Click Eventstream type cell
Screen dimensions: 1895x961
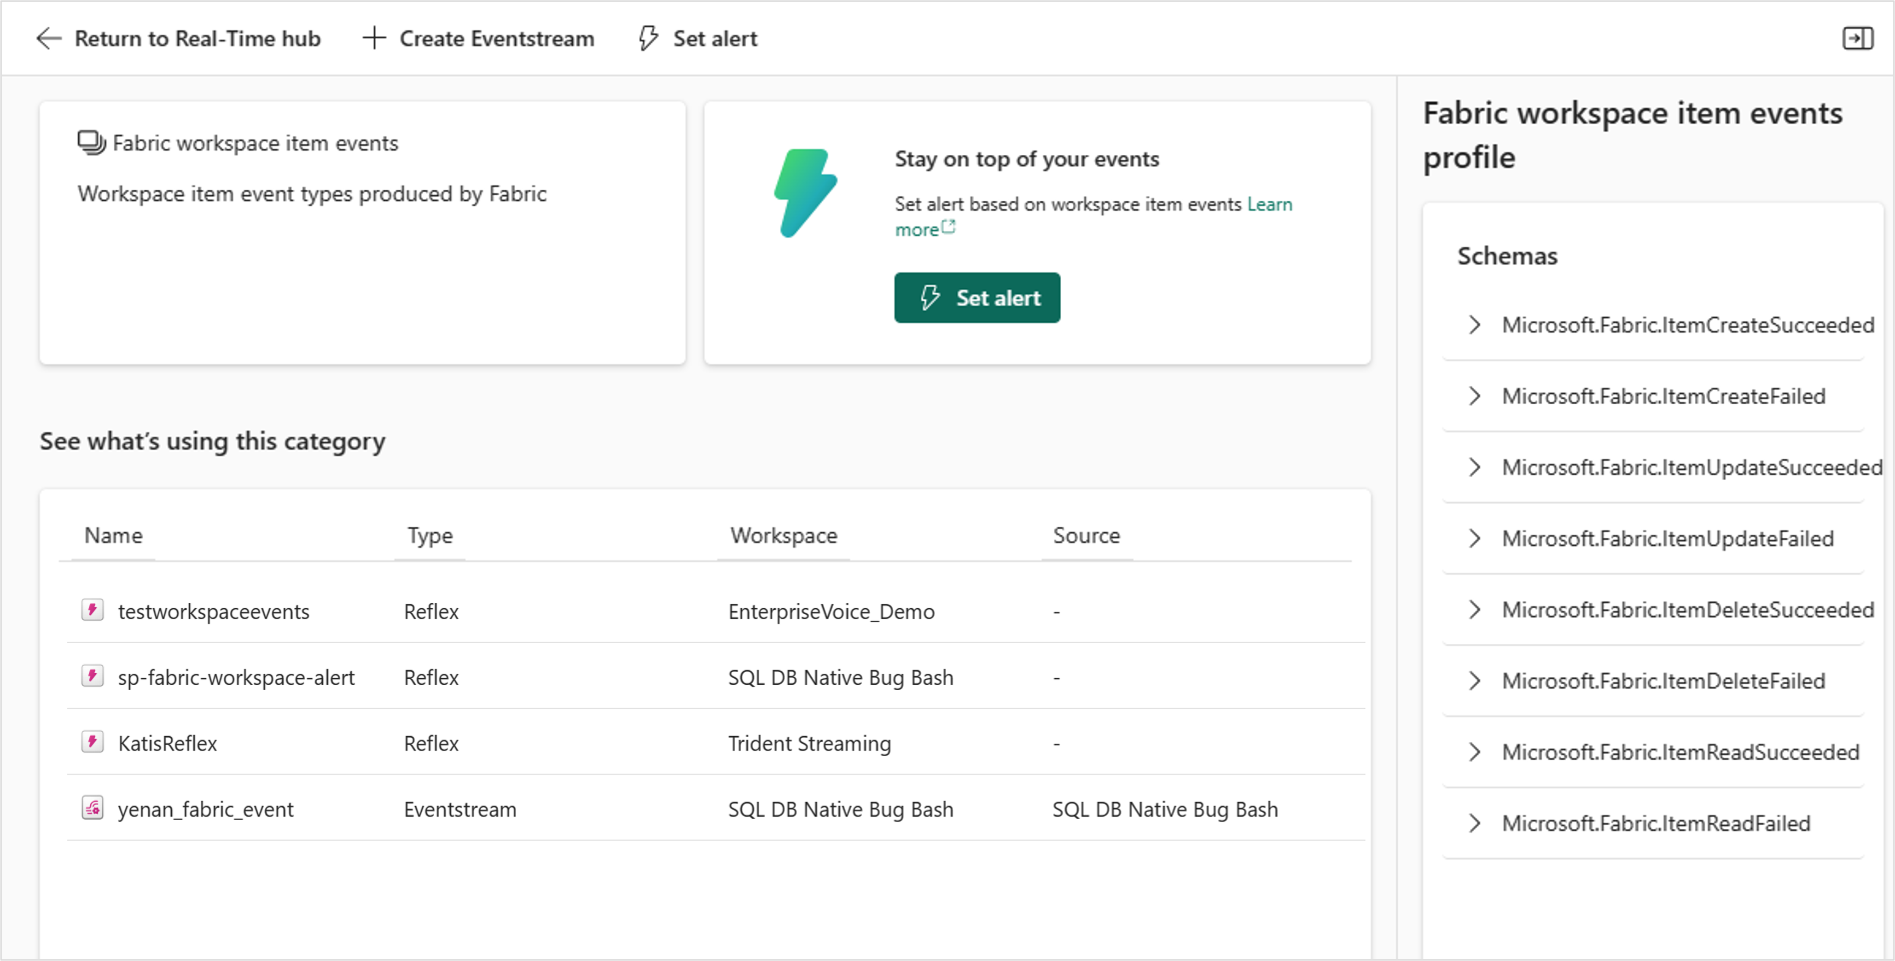460,810
